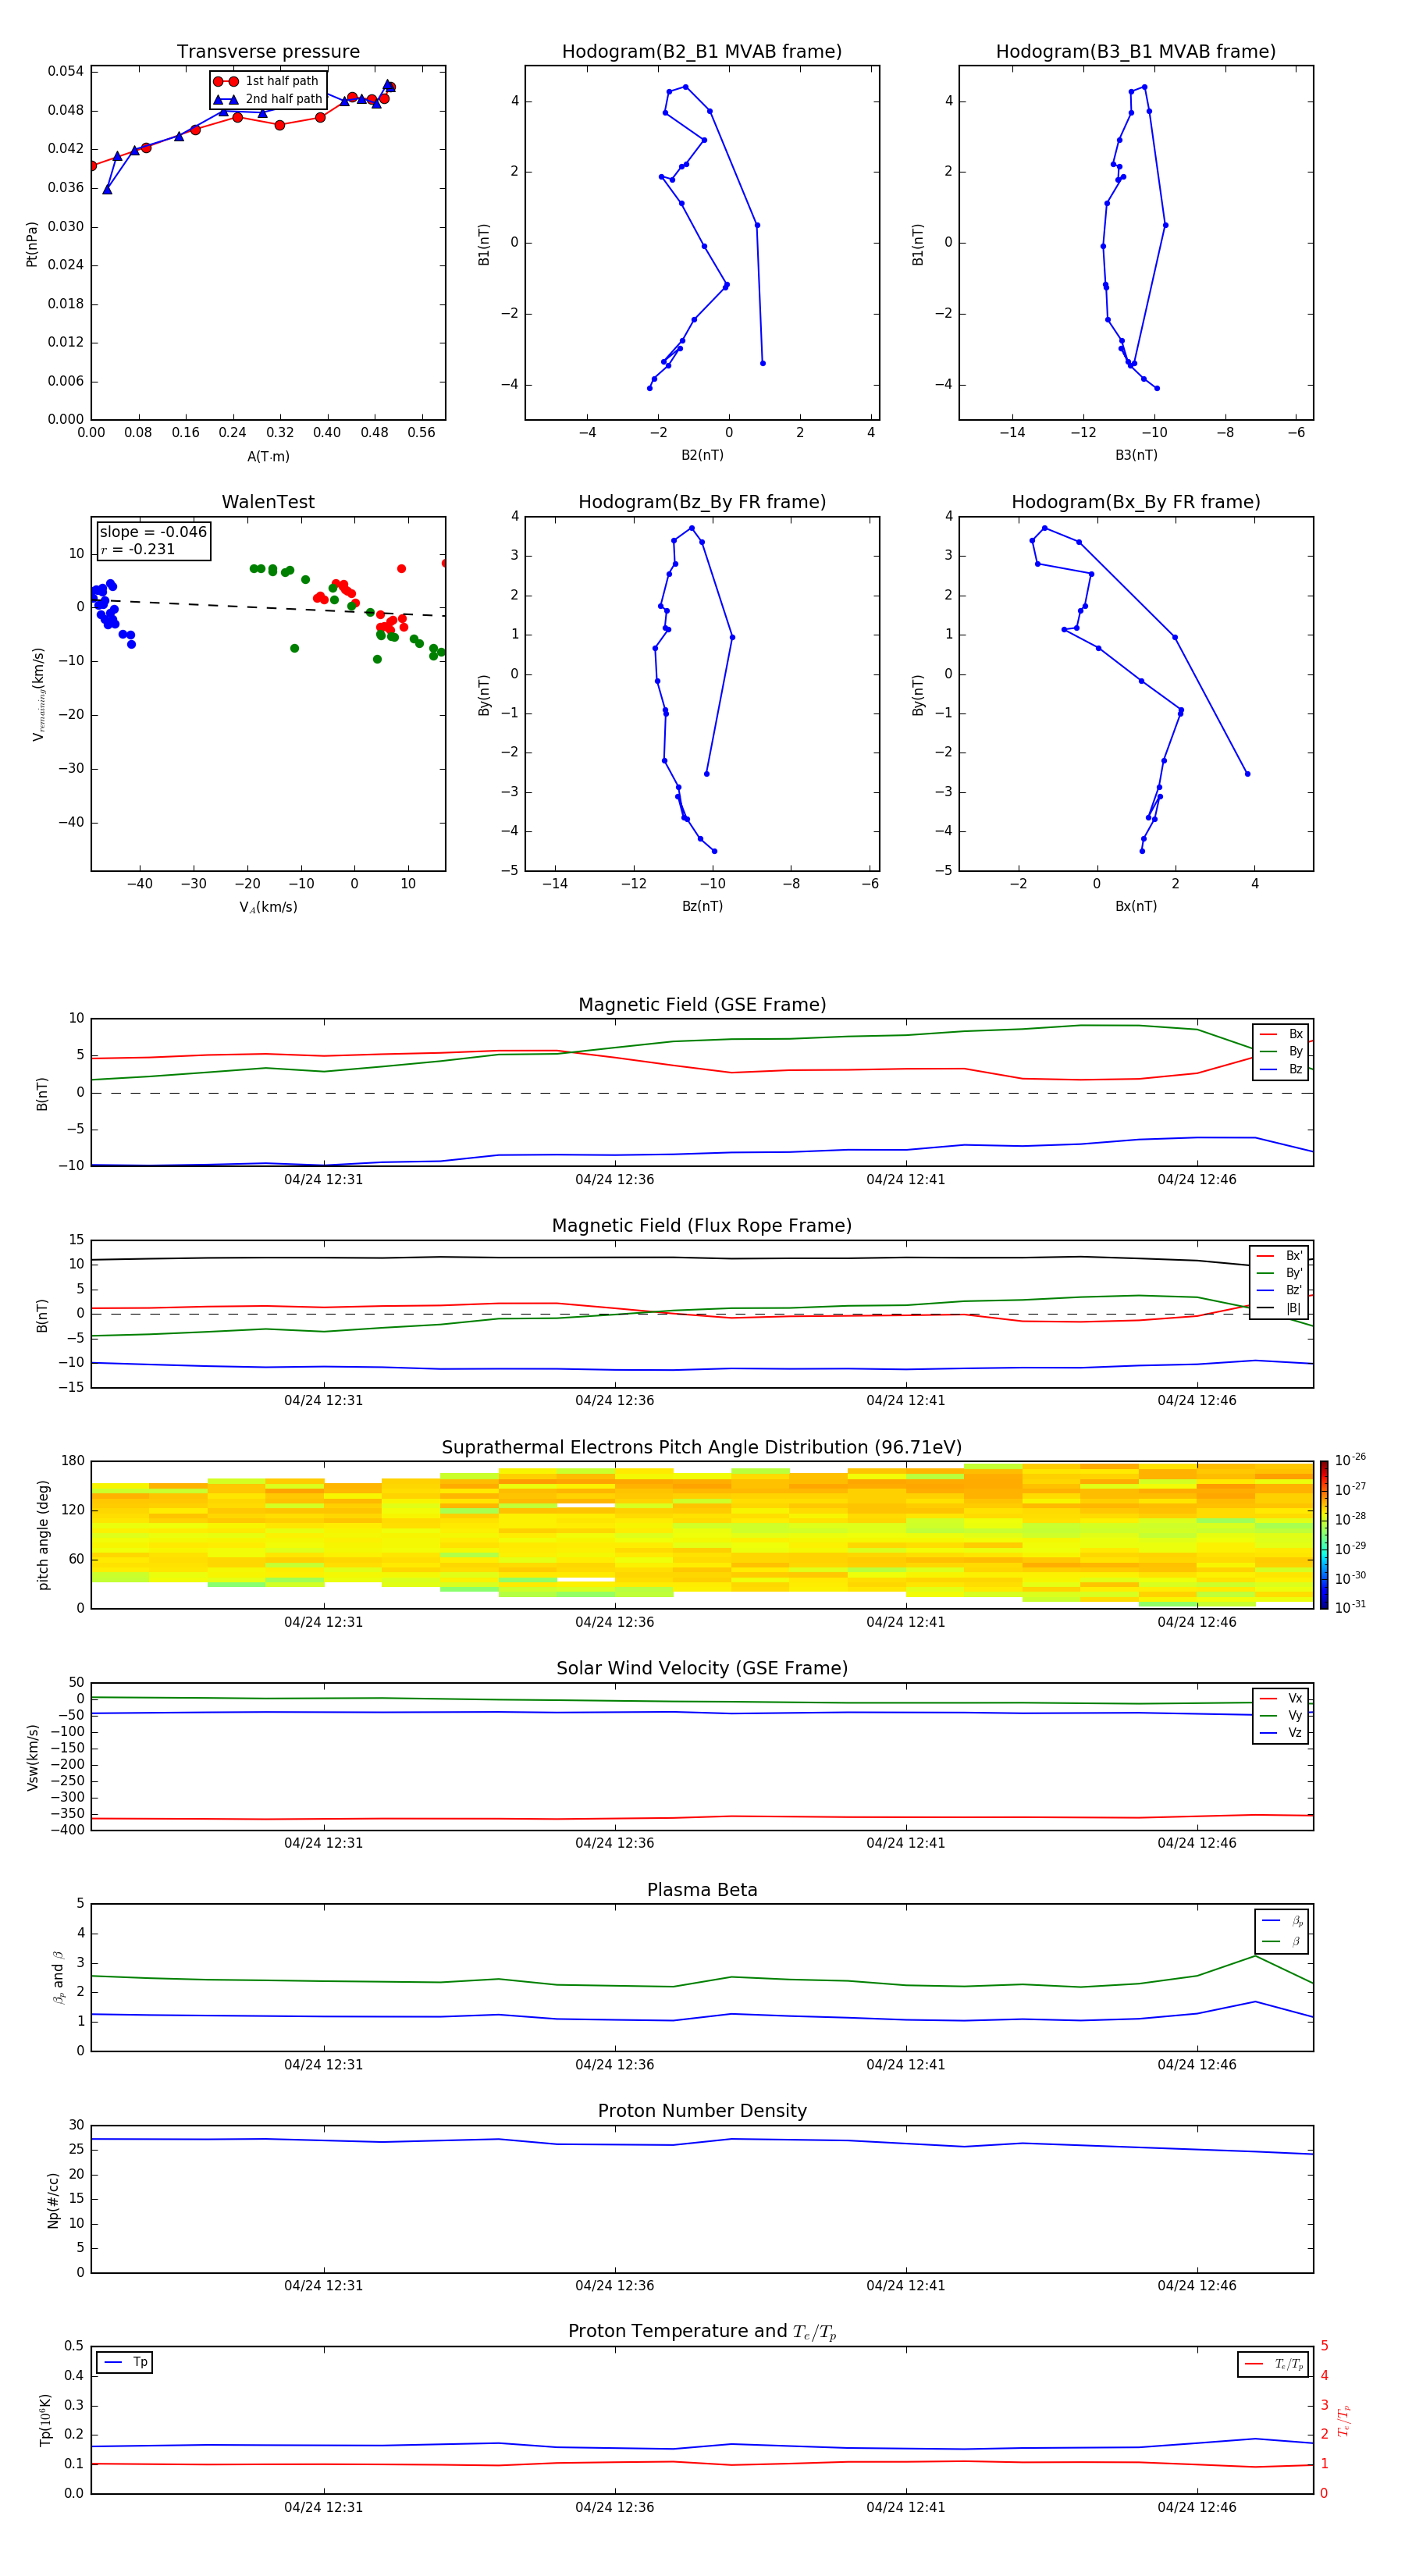Click the 'Np(#/cc)' y-axis label

(x=53, y=2200)
